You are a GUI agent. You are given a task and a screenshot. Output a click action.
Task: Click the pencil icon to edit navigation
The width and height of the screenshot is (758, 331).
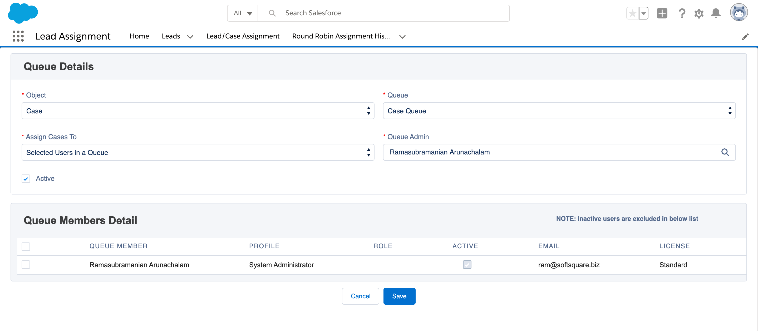coord(746,37)
